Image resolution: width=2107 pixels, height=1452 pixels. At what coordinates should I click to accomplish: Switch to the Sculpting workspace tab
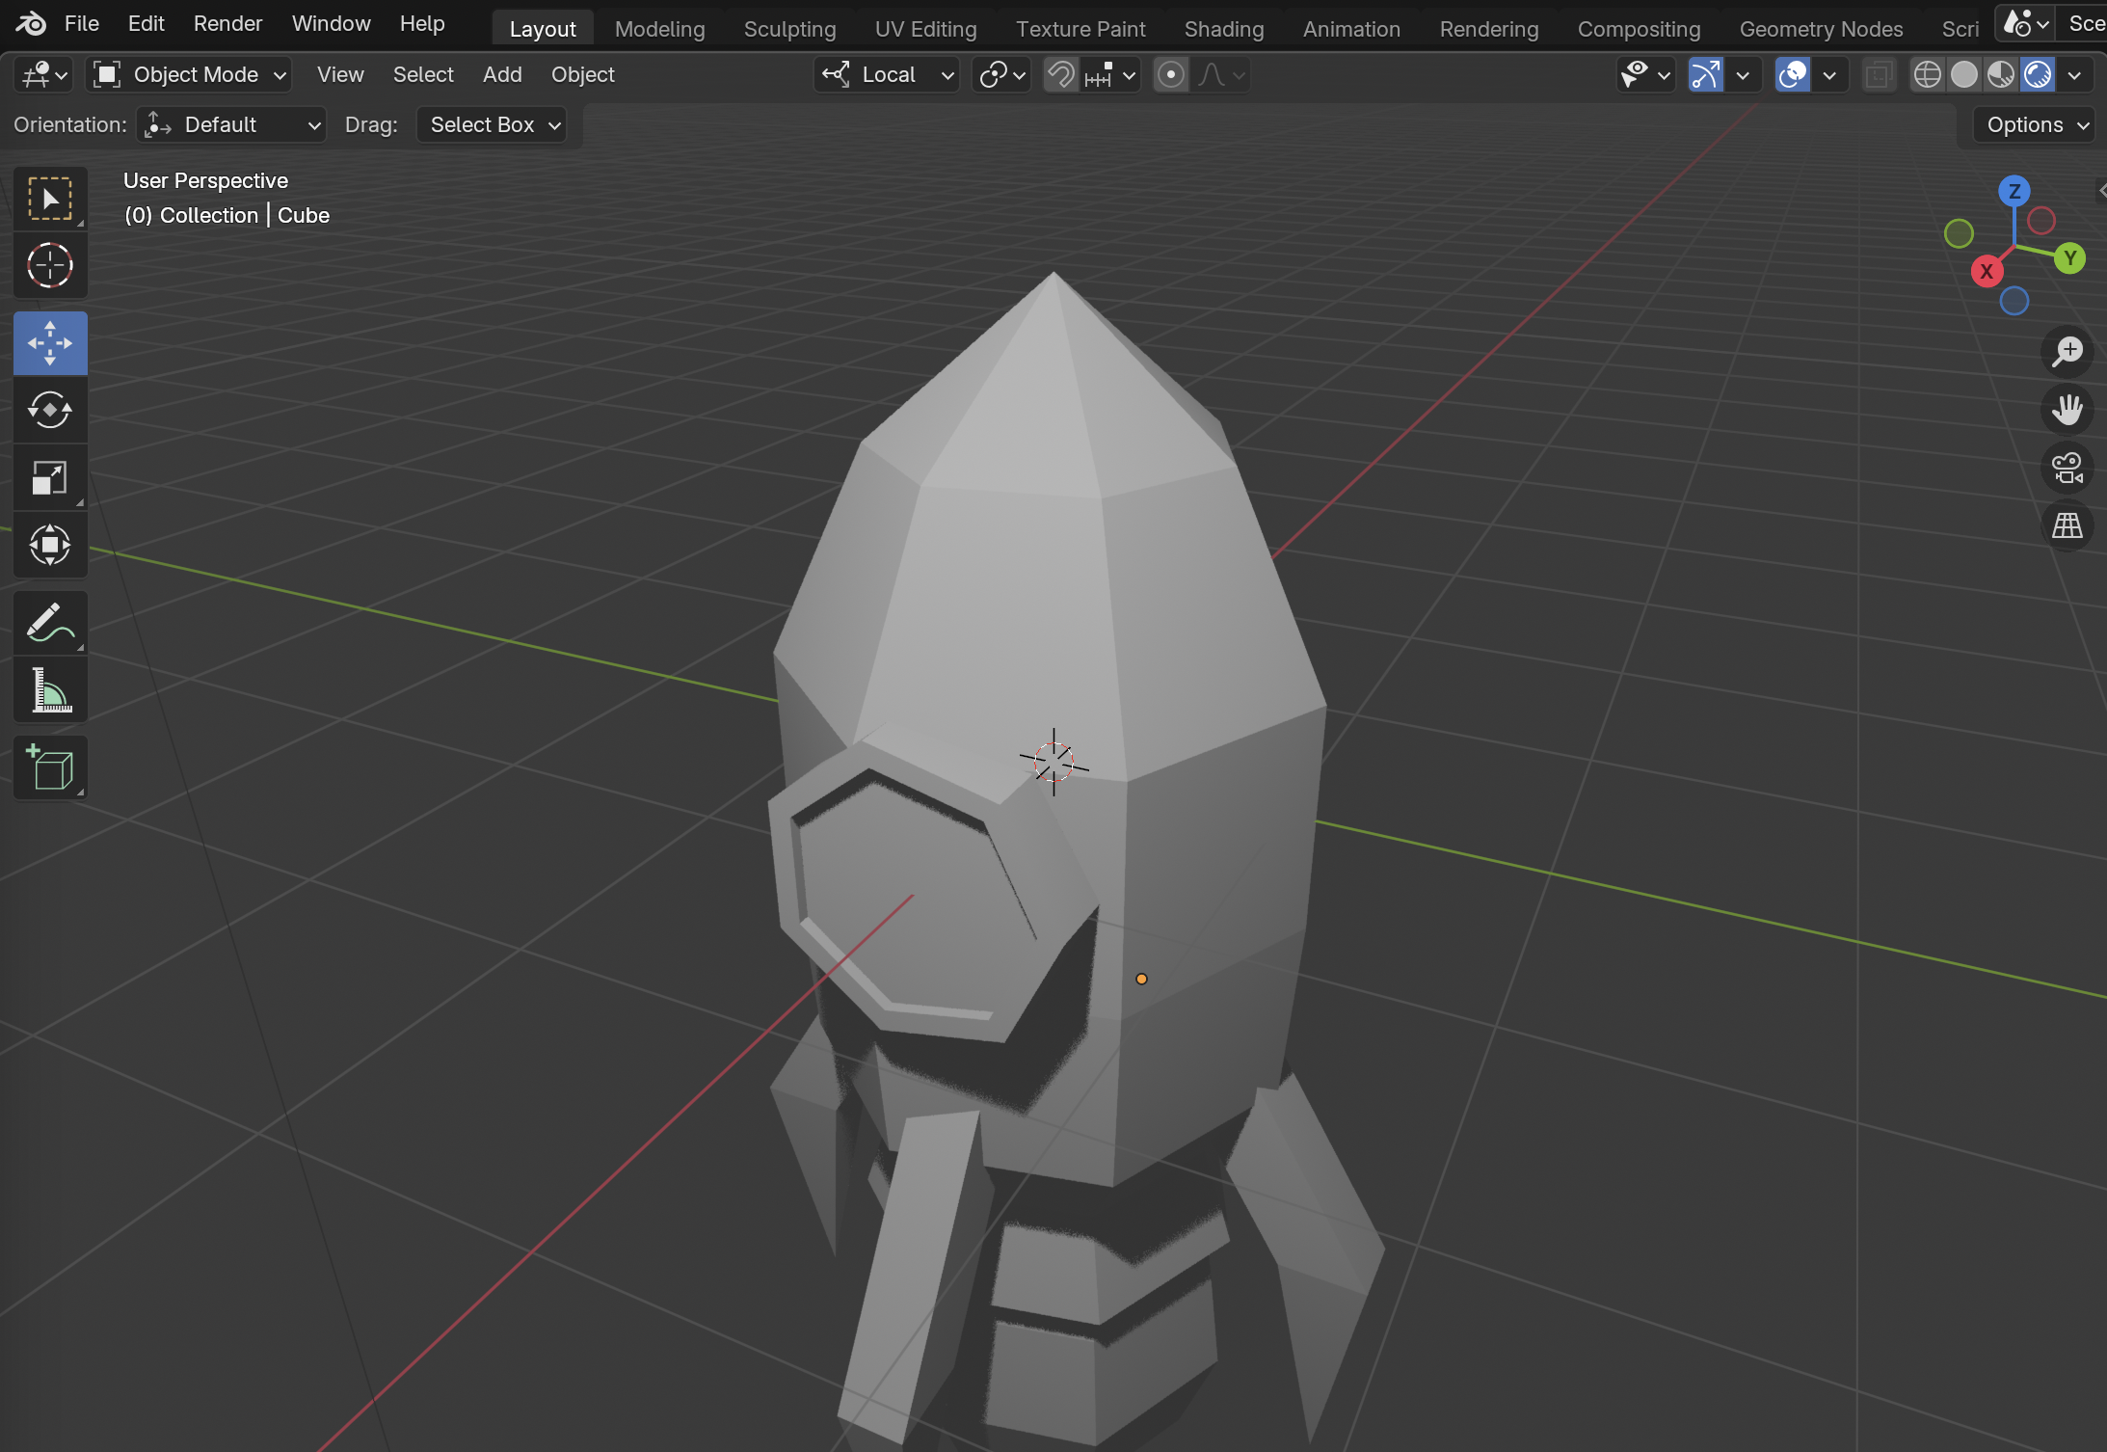pyautogui.click(x=789, y=29)
